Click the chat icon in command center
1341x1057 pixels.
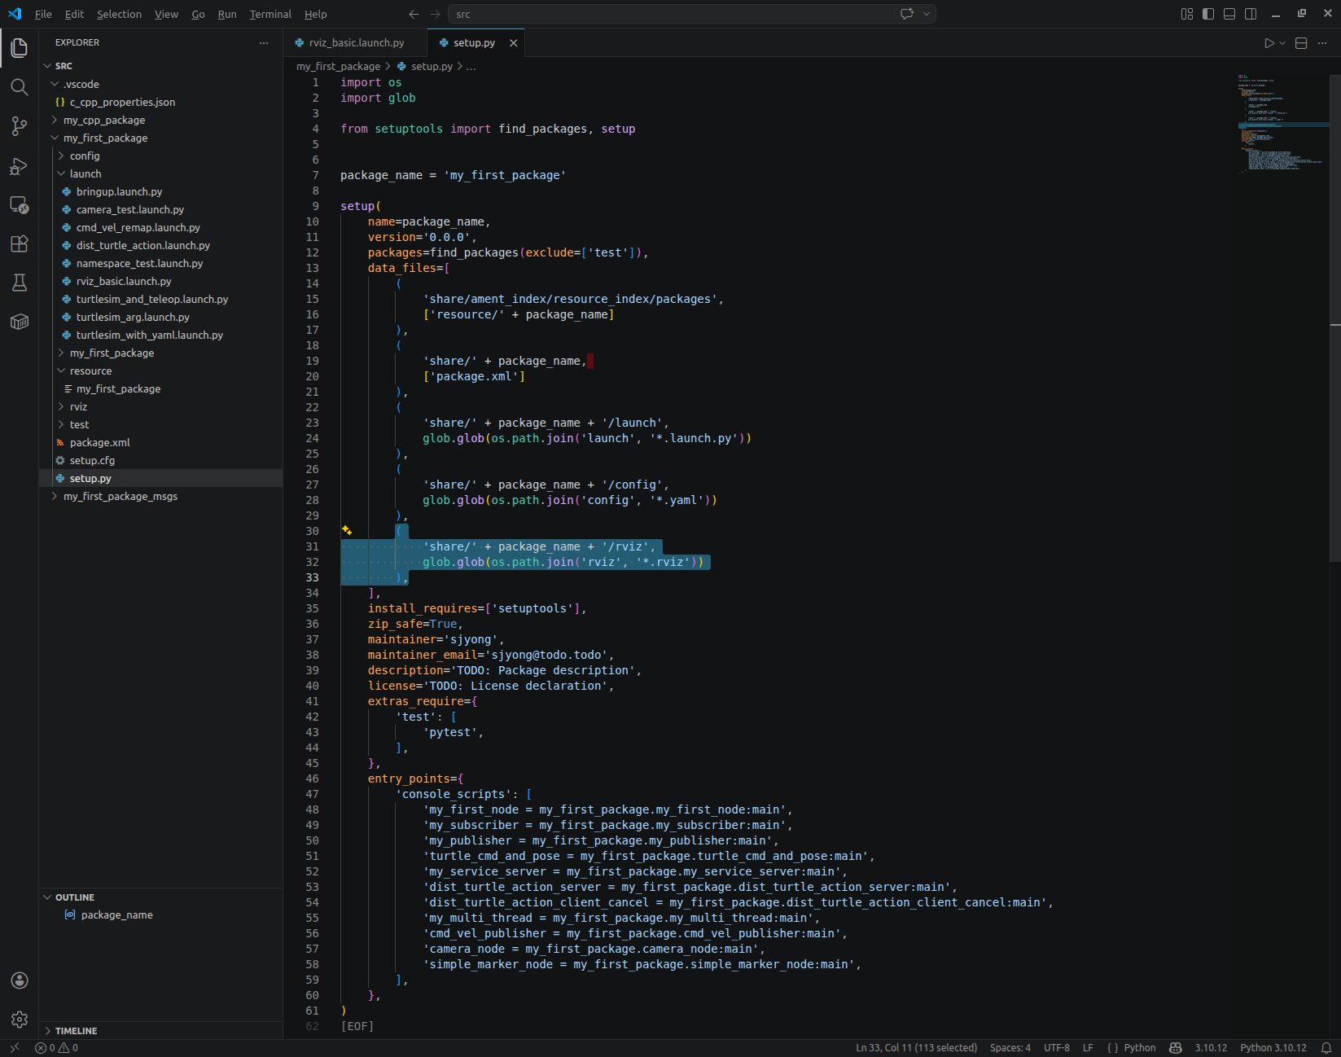click(906, 14)
